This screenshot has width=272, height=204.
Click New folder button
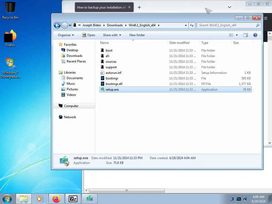click(137, 35)
